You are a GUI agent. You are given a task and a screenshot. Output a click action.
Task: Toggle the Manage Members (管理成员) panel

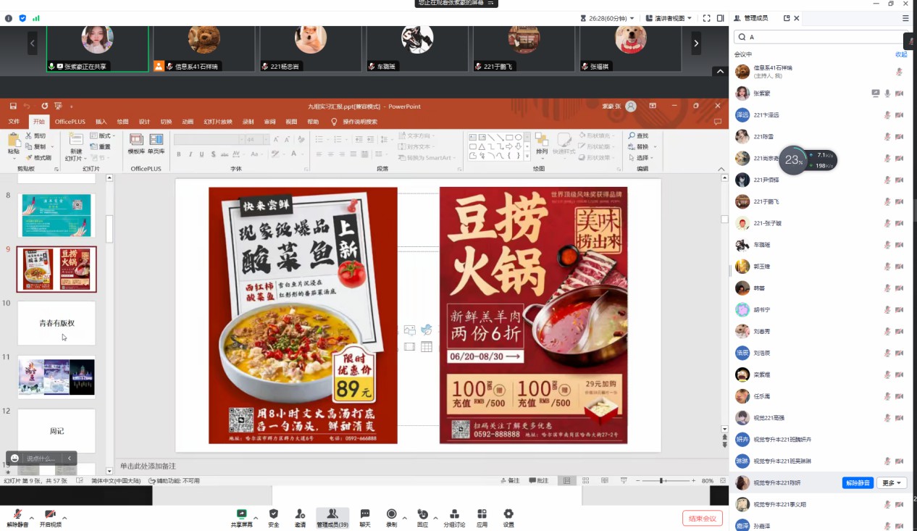[332, 515]
